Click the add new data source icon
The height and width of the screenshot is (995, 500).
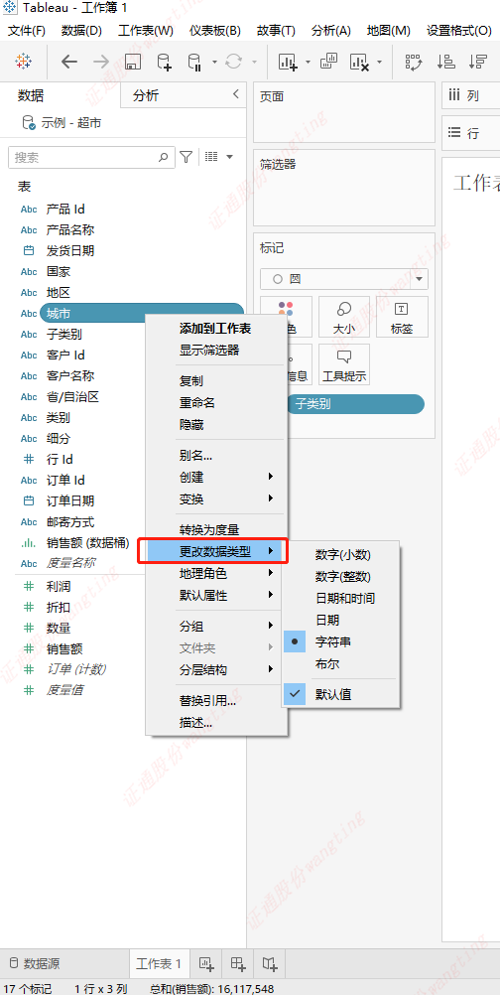pos(164,62)
